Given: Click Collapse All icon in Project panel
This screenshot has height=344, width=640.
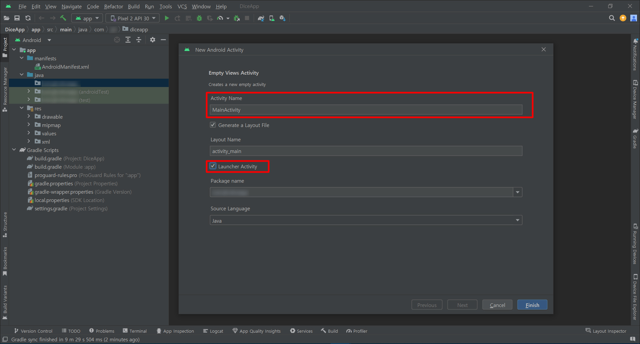Looking at the screenshot, I should [x=139, y=40].
